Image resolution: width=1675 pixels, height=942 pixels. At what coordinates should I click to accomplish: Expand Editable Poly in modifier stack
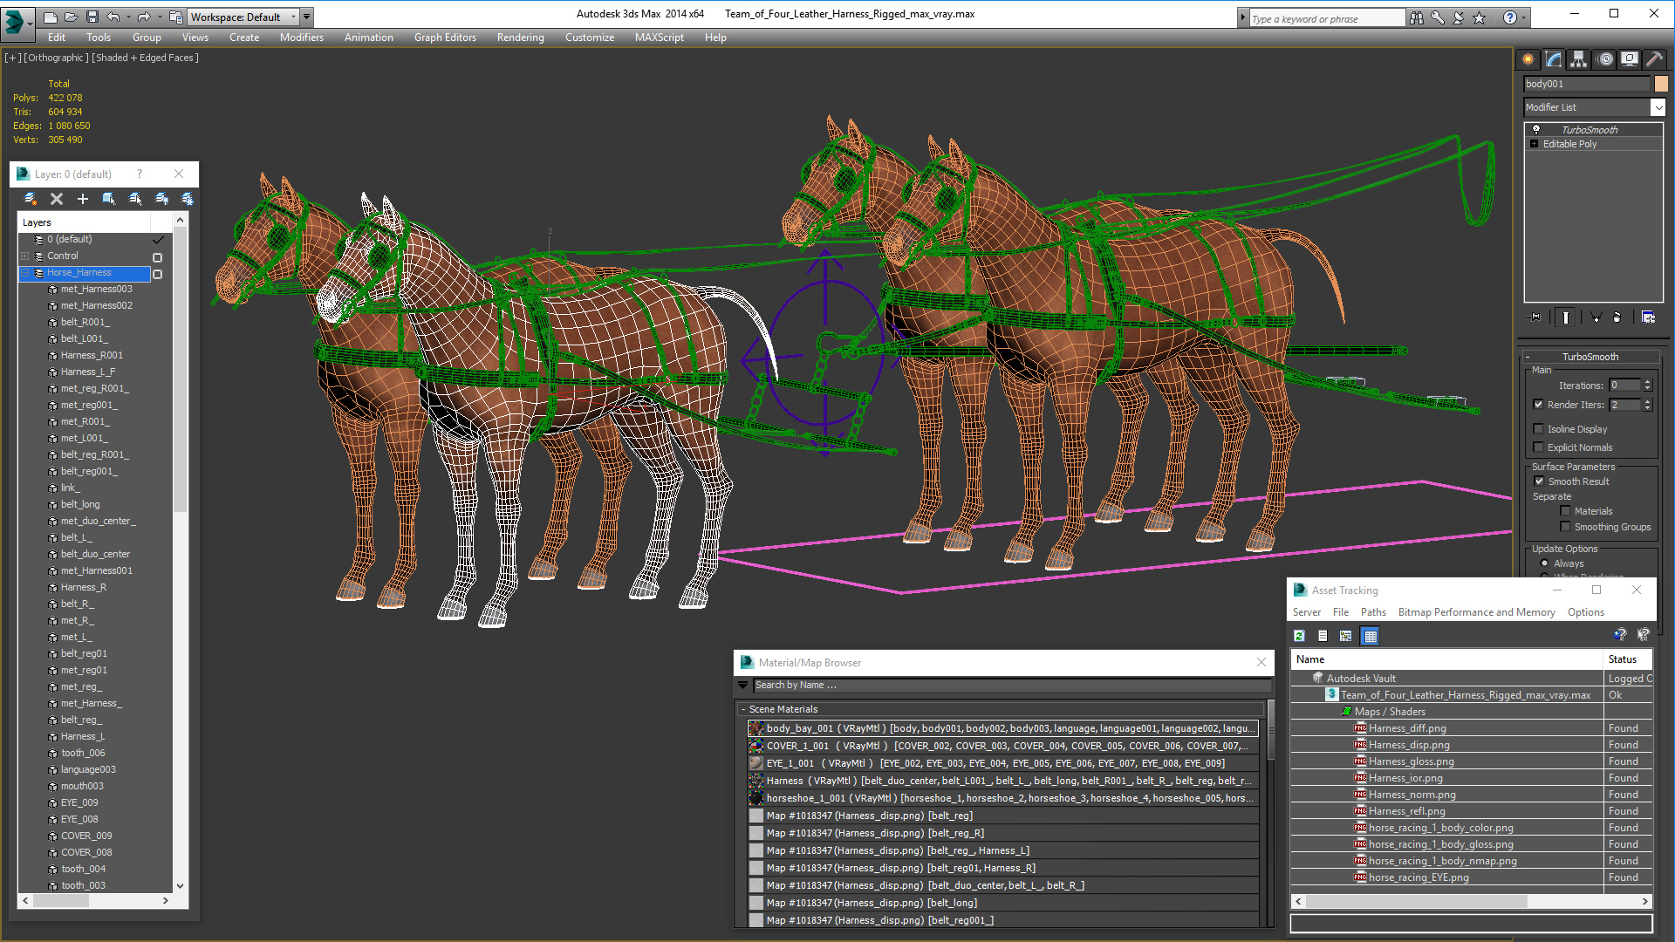(1535, 144)
